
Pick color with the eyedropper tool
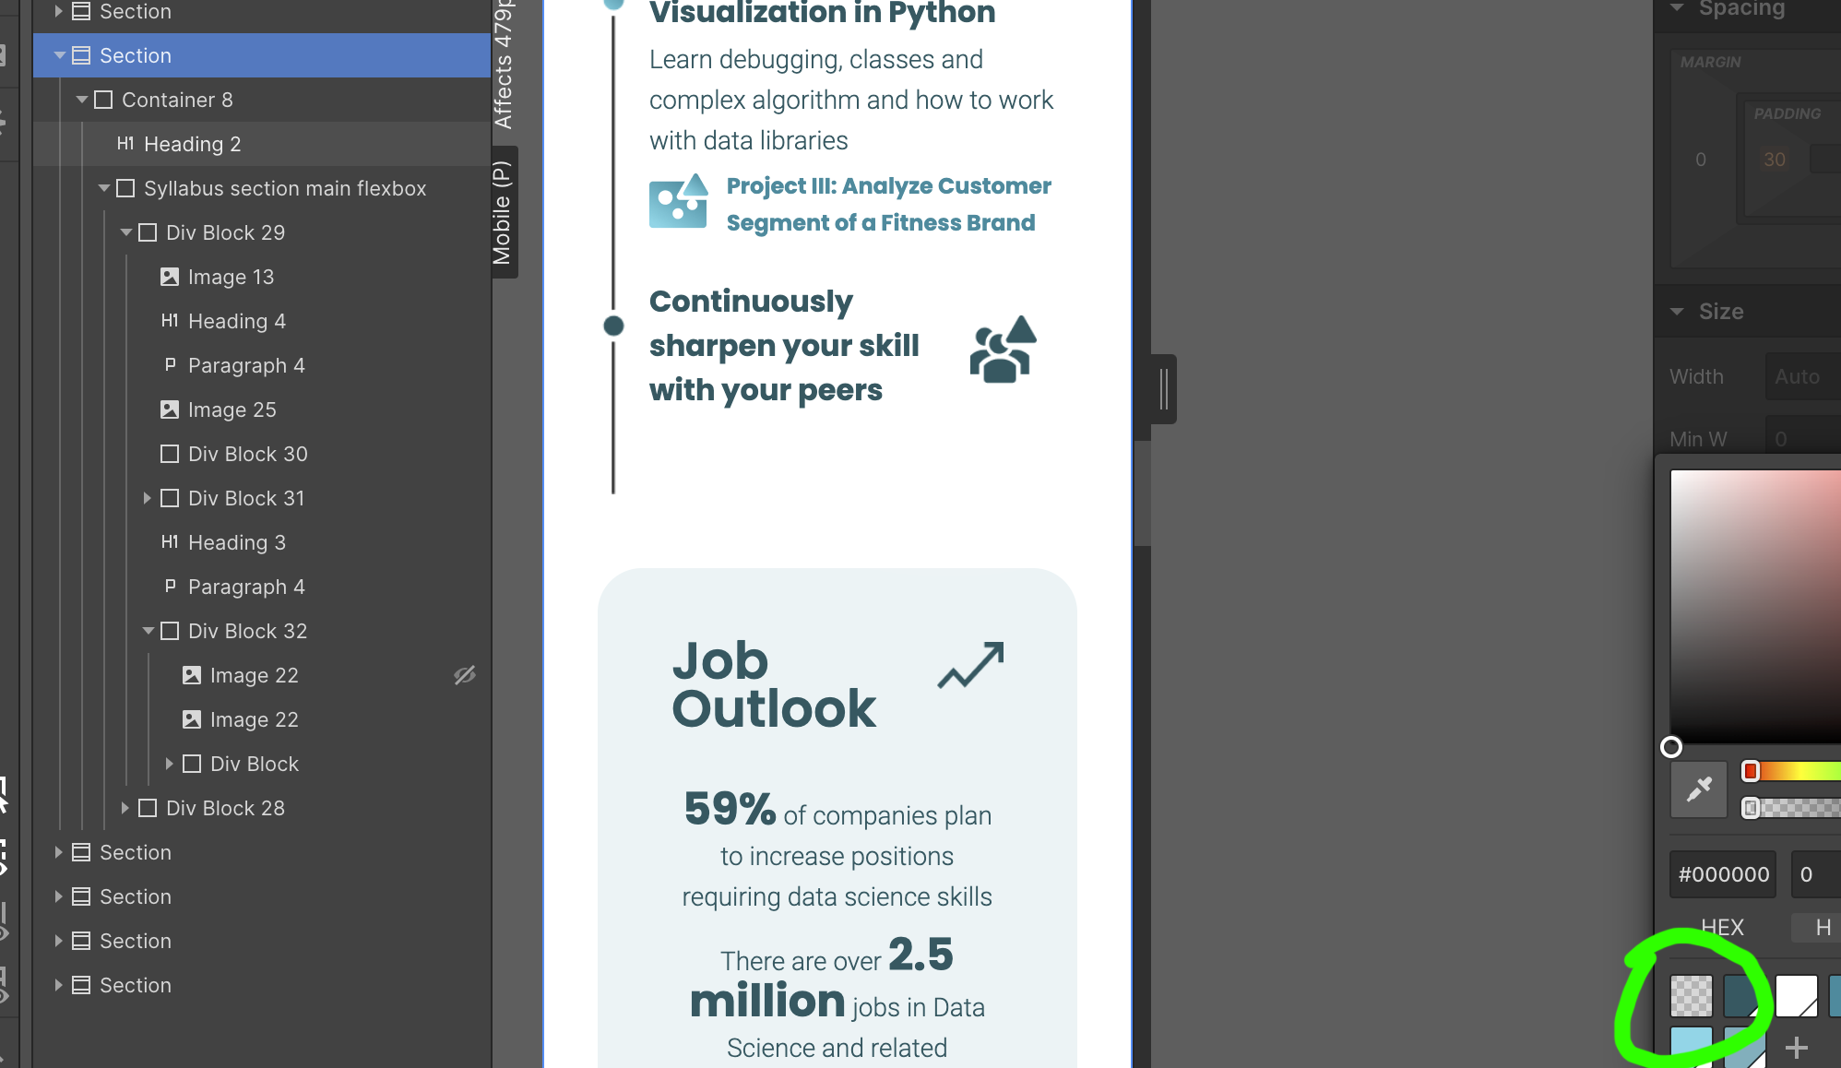(1698, 789)
